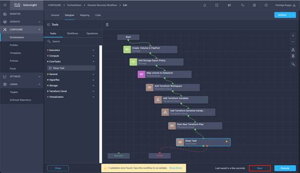Open the Operations tools tab
The width and height of the screenshot is (300, 173).
pyautogui.click(x=92, y=34)
